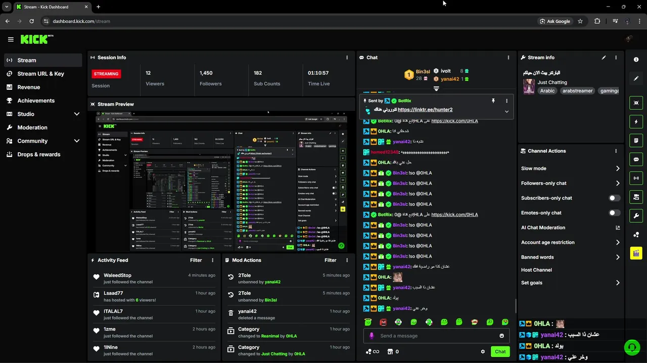Click the browser address bar URL
The width and height of the screenshot is (647, 363).
(81, 21)
